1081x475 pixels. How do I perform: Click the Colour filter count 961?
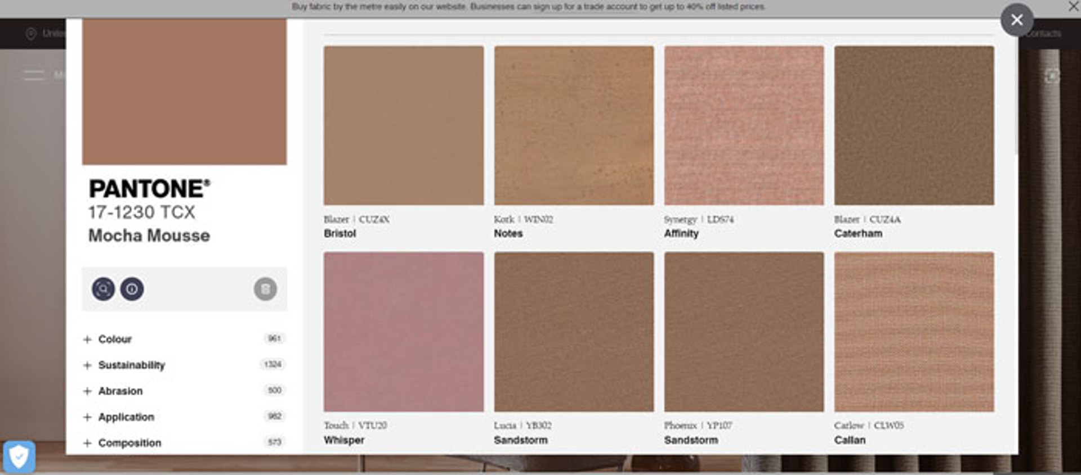point(274,338)
